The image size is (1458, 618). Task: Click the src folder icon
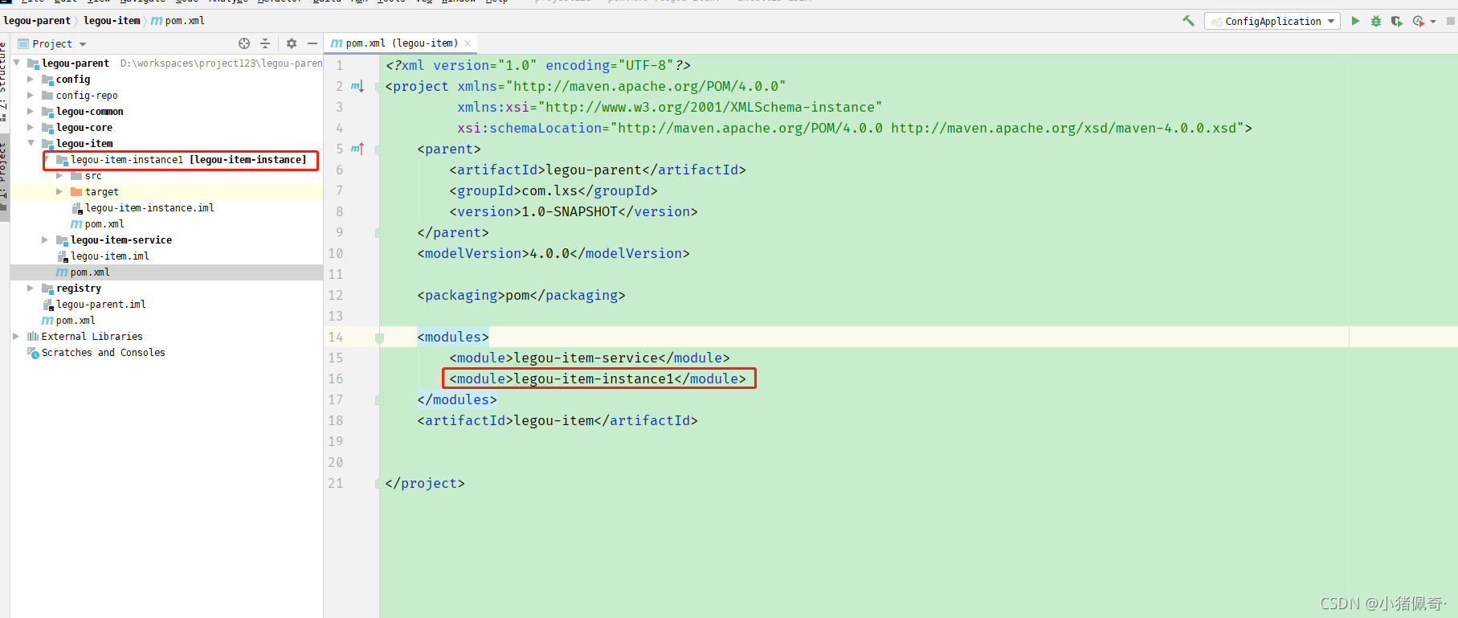[76, 175]
